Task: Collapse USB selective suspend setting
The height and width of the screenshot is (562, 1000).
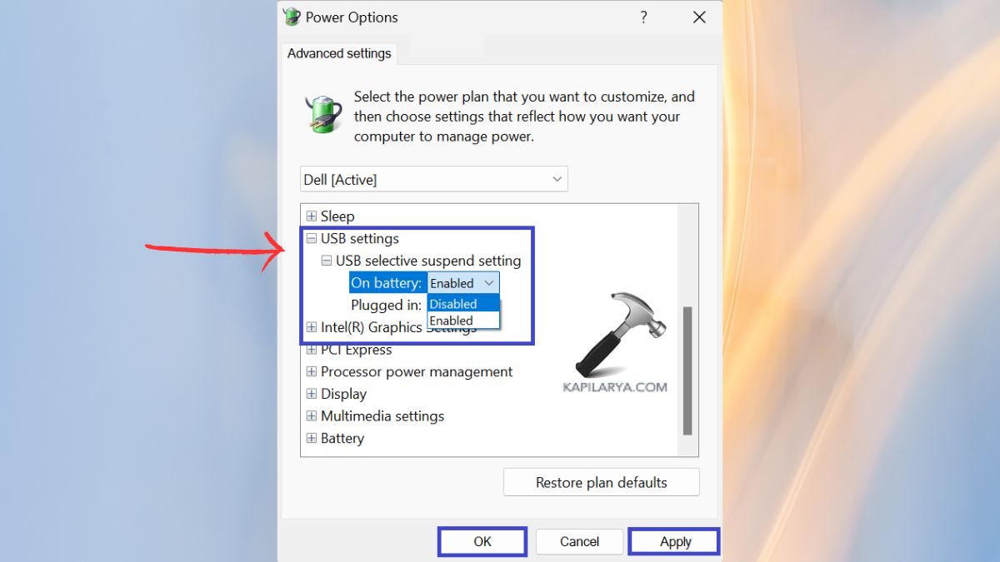Action: [x=327, y=261]
